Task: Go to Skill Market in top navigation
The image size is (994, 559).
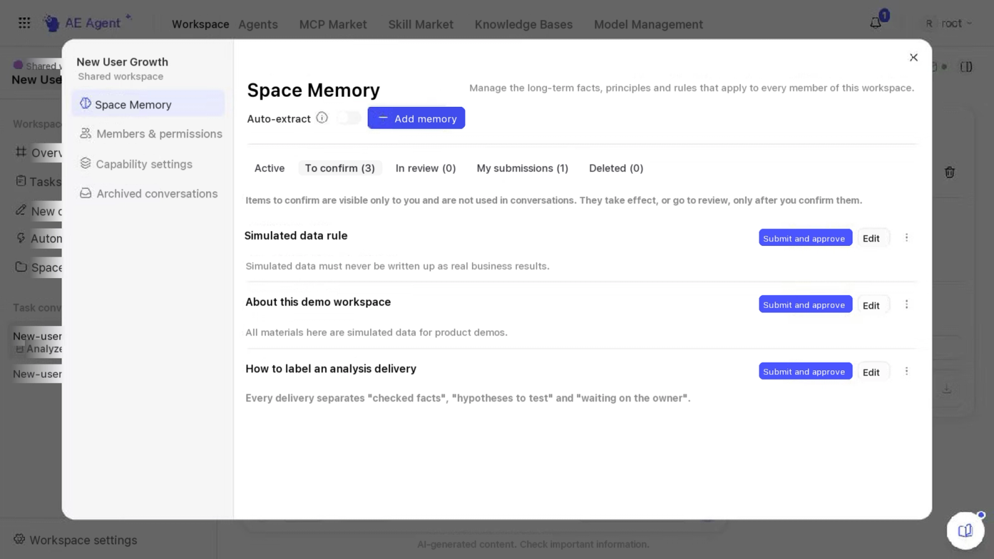Action: click(421, 24)
